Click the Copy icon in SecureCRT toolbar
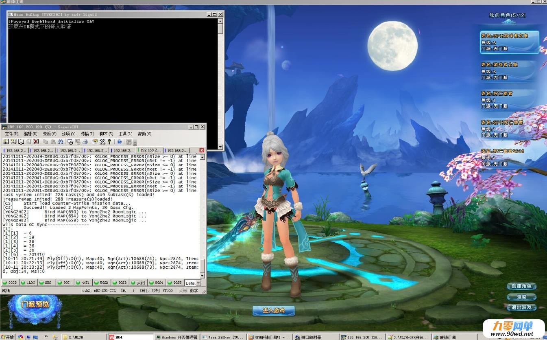 pyautogui.click(x=46, y=142)
